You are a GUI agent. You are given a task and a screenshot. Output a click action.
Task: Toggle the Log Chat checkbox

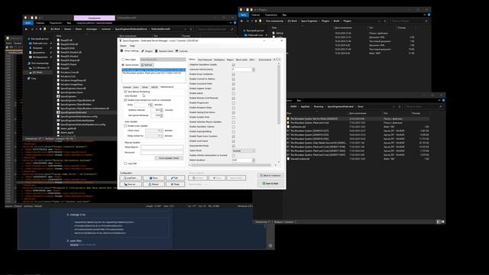125,163
